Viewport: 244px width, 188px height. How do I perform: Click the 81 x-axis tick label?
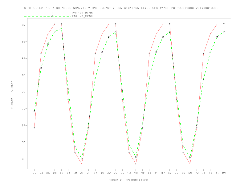[x=217, y=173]
